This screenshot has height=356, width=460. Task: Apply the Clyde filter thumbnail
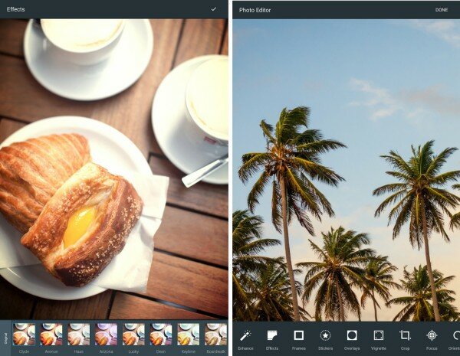tap(24, 334)
